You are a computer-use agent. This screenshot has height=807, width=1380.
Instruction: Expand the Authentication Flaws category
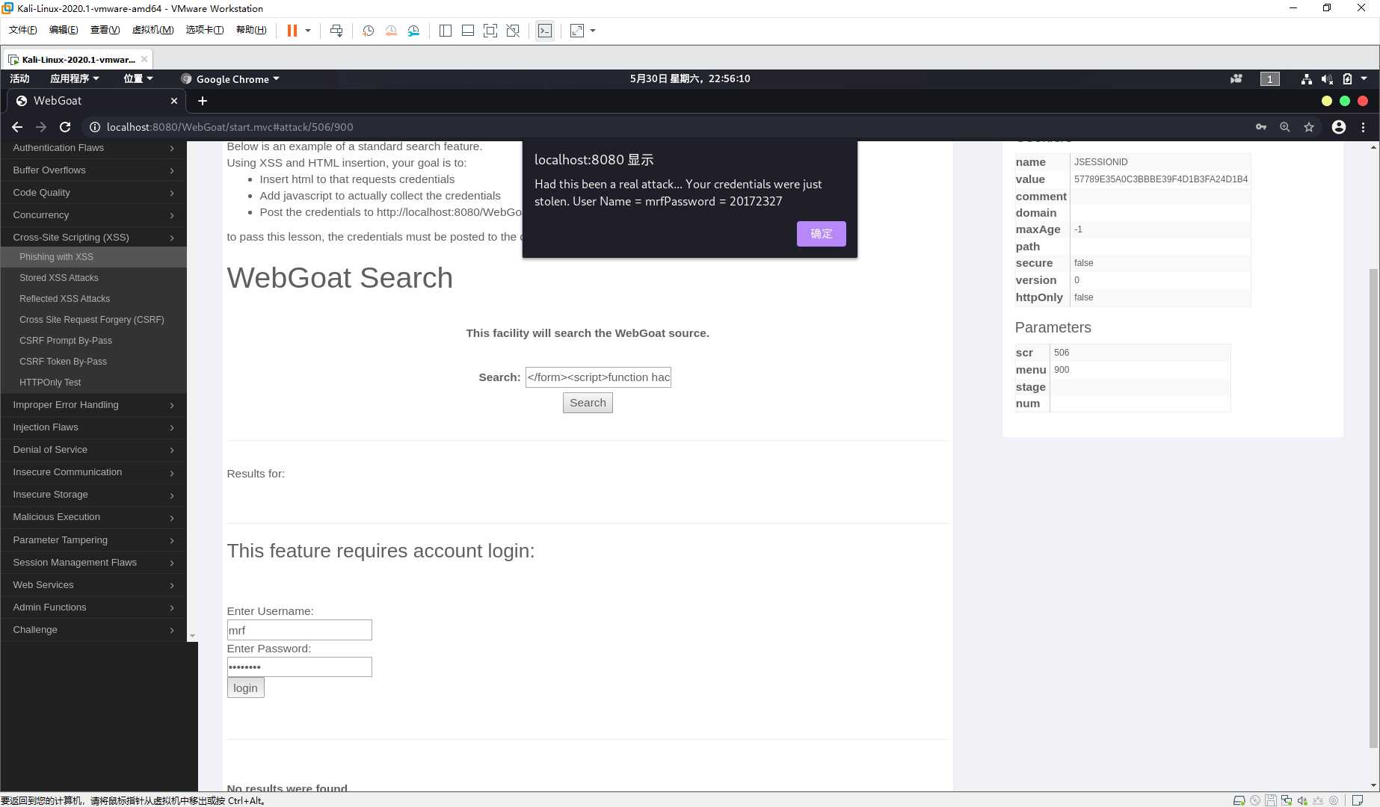(93, 148)
